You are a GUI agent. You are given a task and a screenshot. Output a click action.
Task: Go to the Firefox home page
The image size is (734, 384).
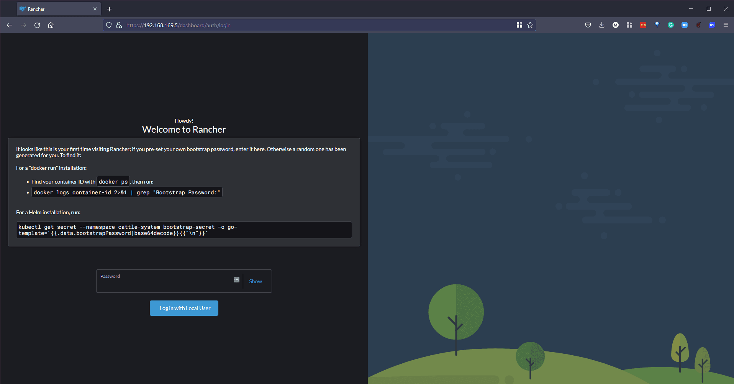(51, 25)
